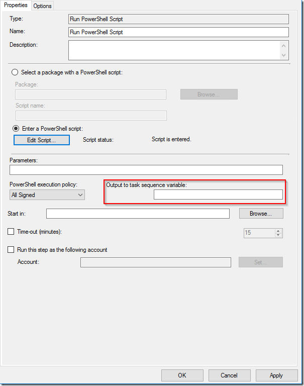Image resolution: width=304 pixels, height=386 pixels.
Task: Select 'Enter a PowerShell script' radio option
Action: point(15,128)
